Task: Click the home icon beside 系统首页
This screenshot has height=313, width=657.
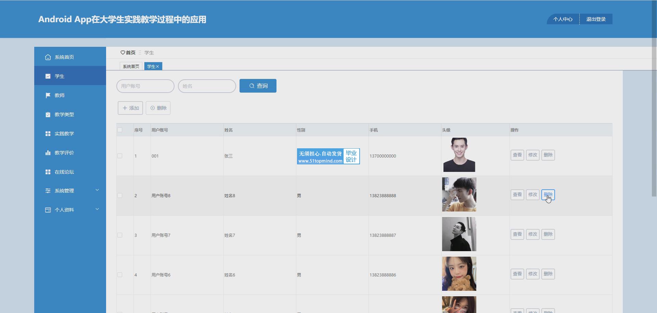Action: point(48,57)
